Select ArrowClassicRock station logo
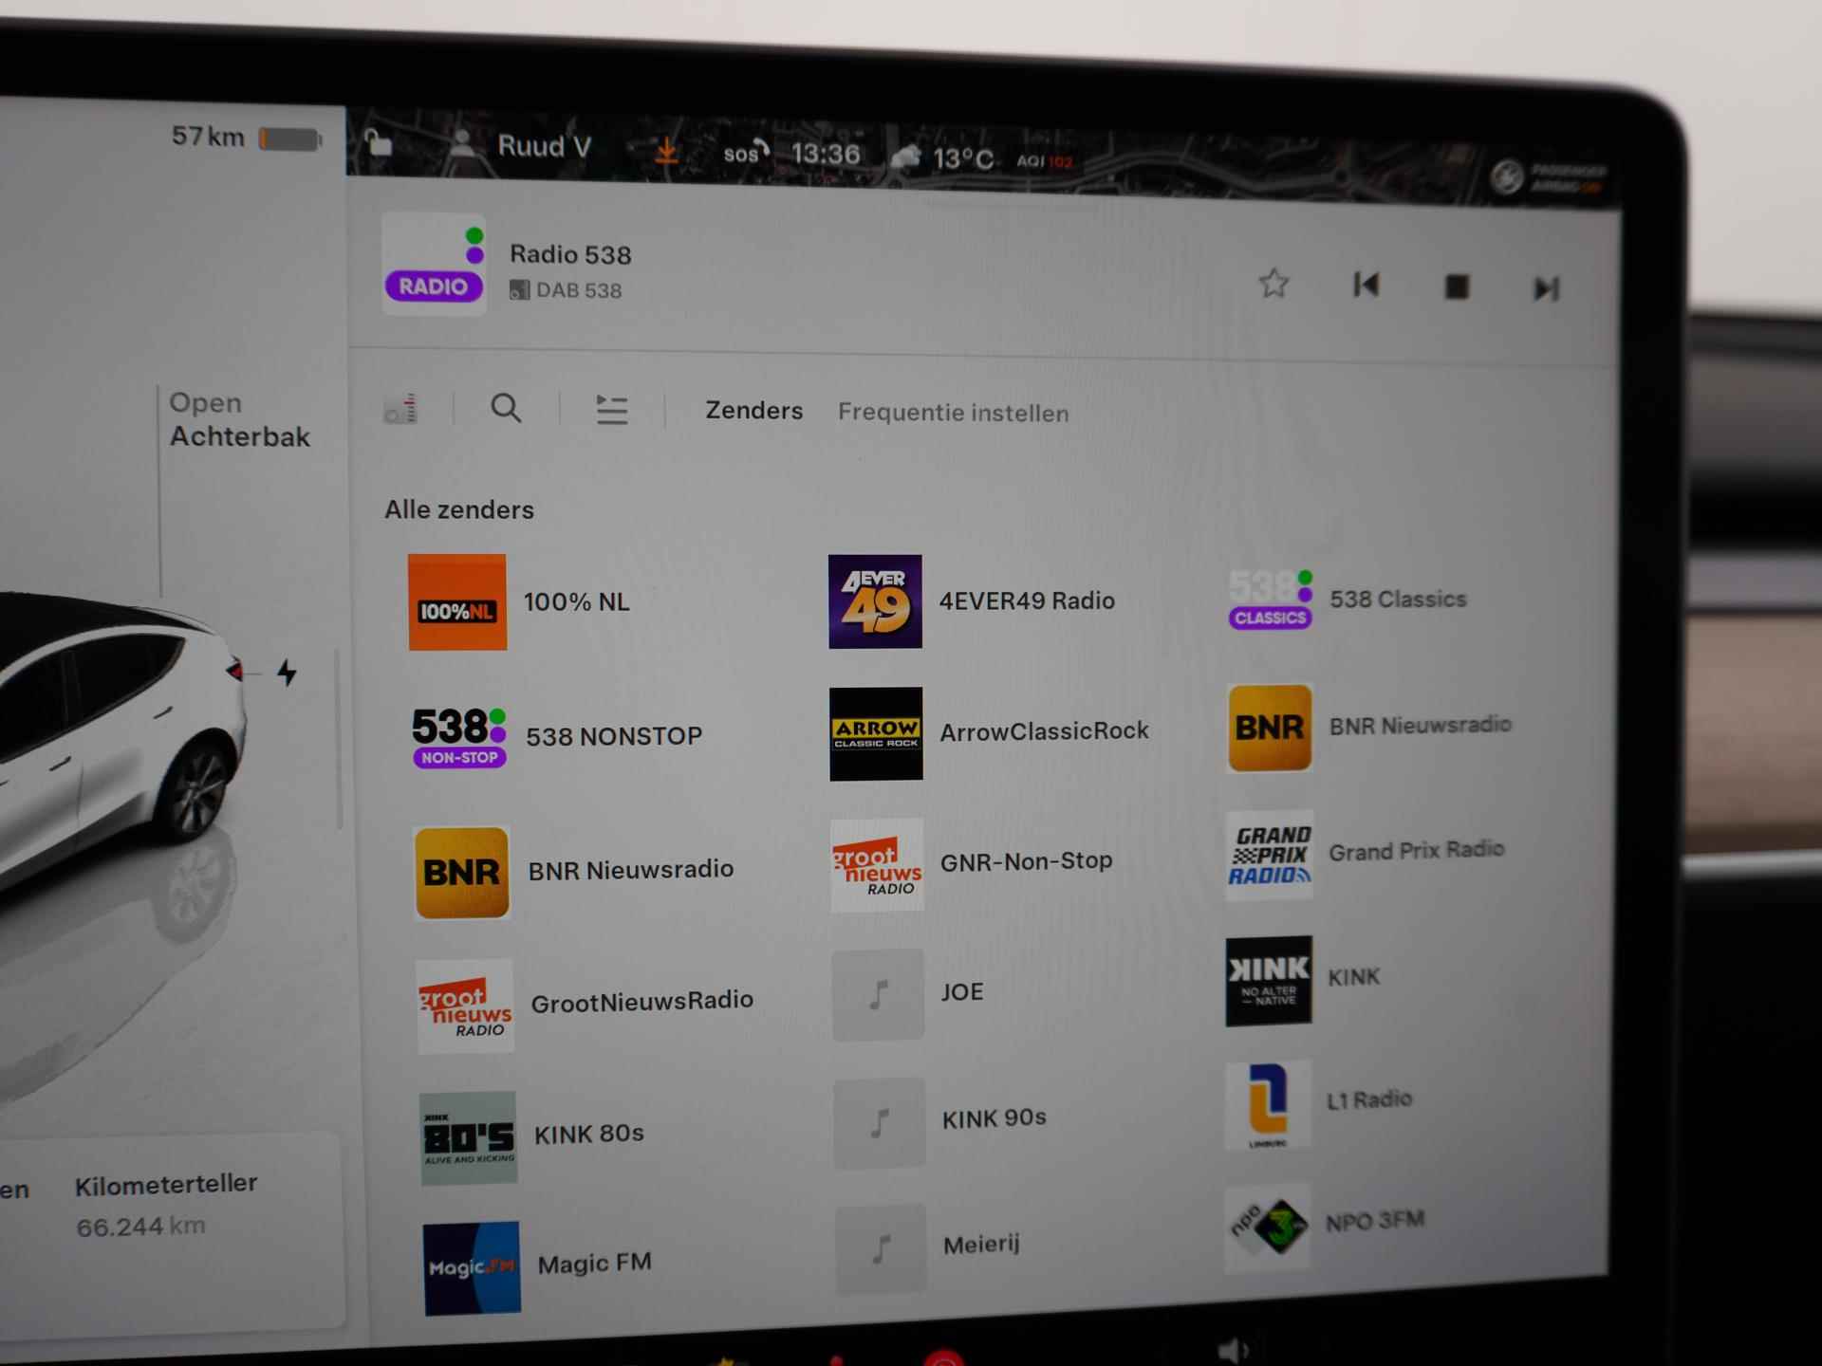This screenshot has width=1822, height=1366. (876, 734)
